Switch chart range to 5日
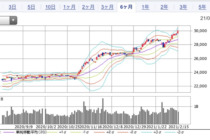 click(31, 7)
